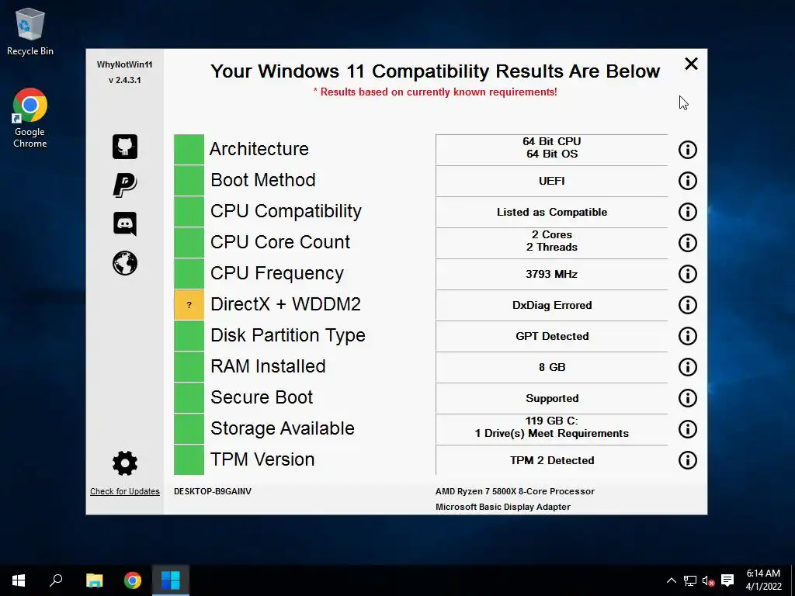
Task: Open the Action Center notifications
Action: click(727, 580)
